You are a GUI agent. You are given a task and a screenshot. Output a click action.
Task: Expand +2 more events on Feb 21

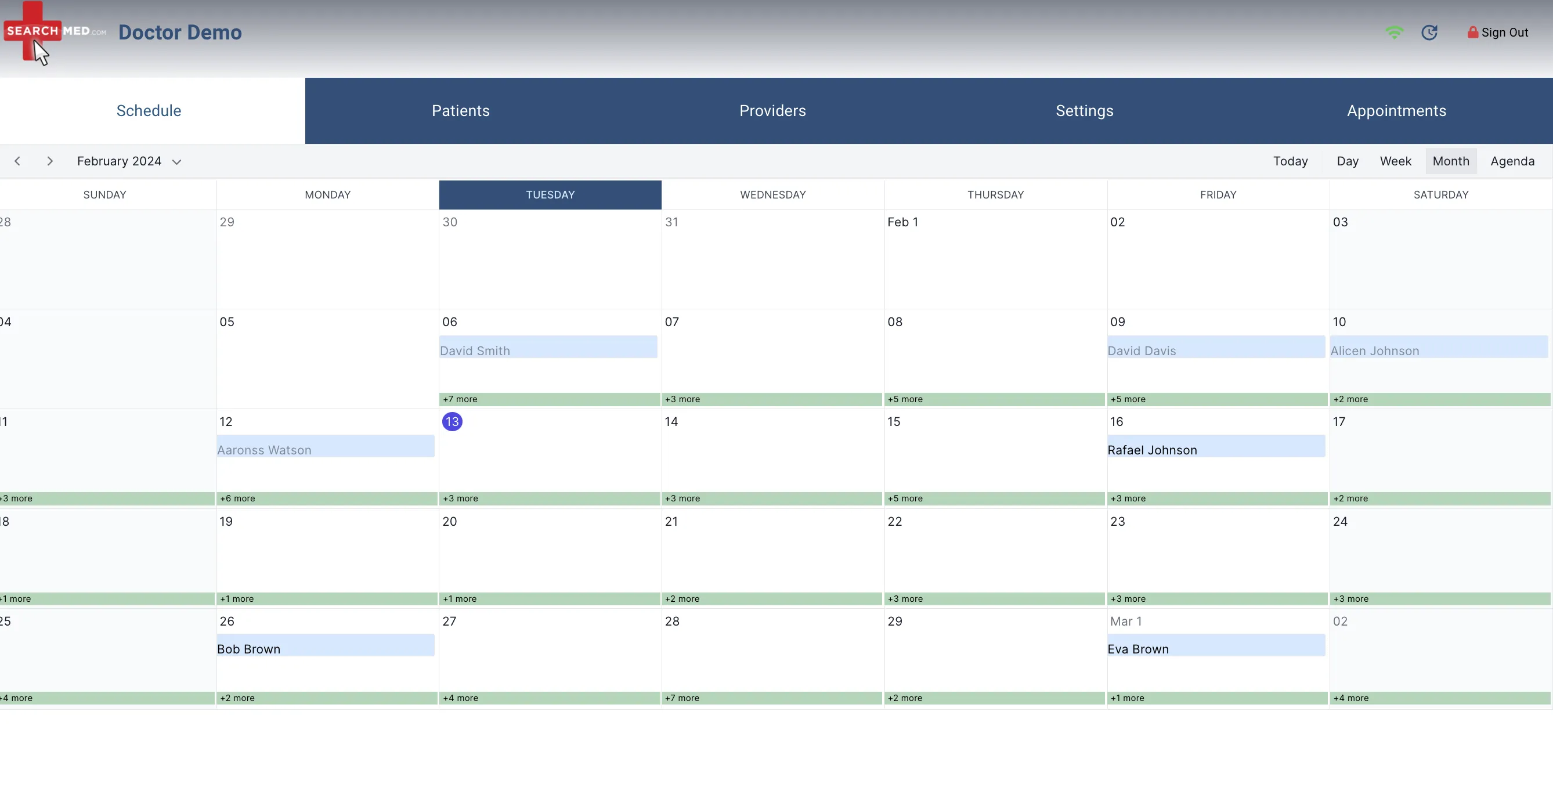(x=772, y=599)
